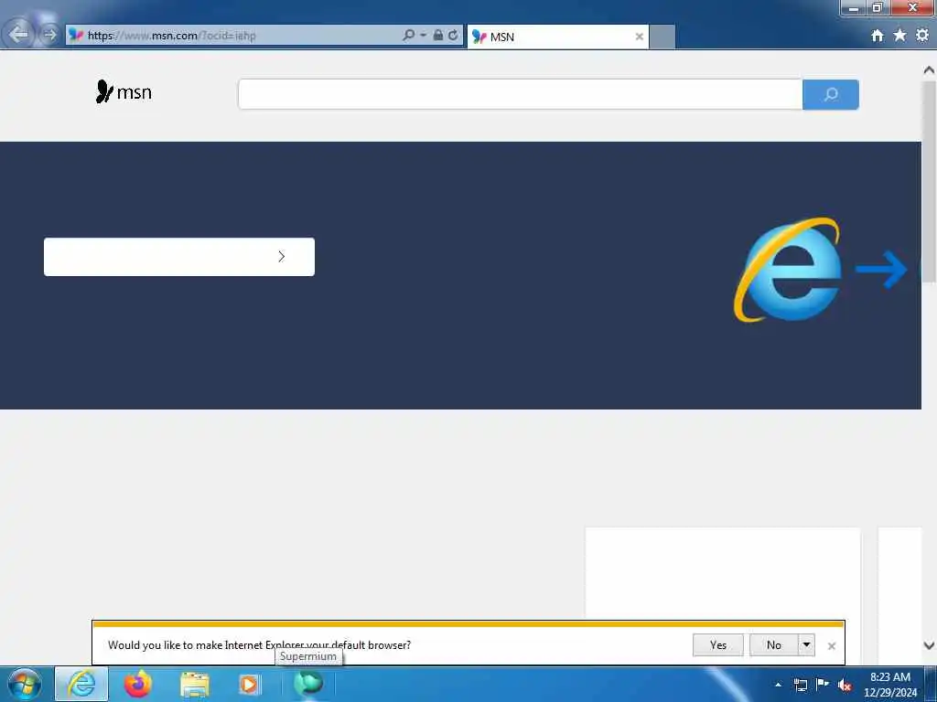The width and height of the screenshot is (937, 702).
Task: Open Favorites star icon
Action: point(899,36)
